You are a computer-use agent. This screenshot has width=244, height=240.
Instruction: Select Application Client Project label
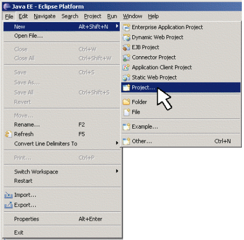pos(162,68)
